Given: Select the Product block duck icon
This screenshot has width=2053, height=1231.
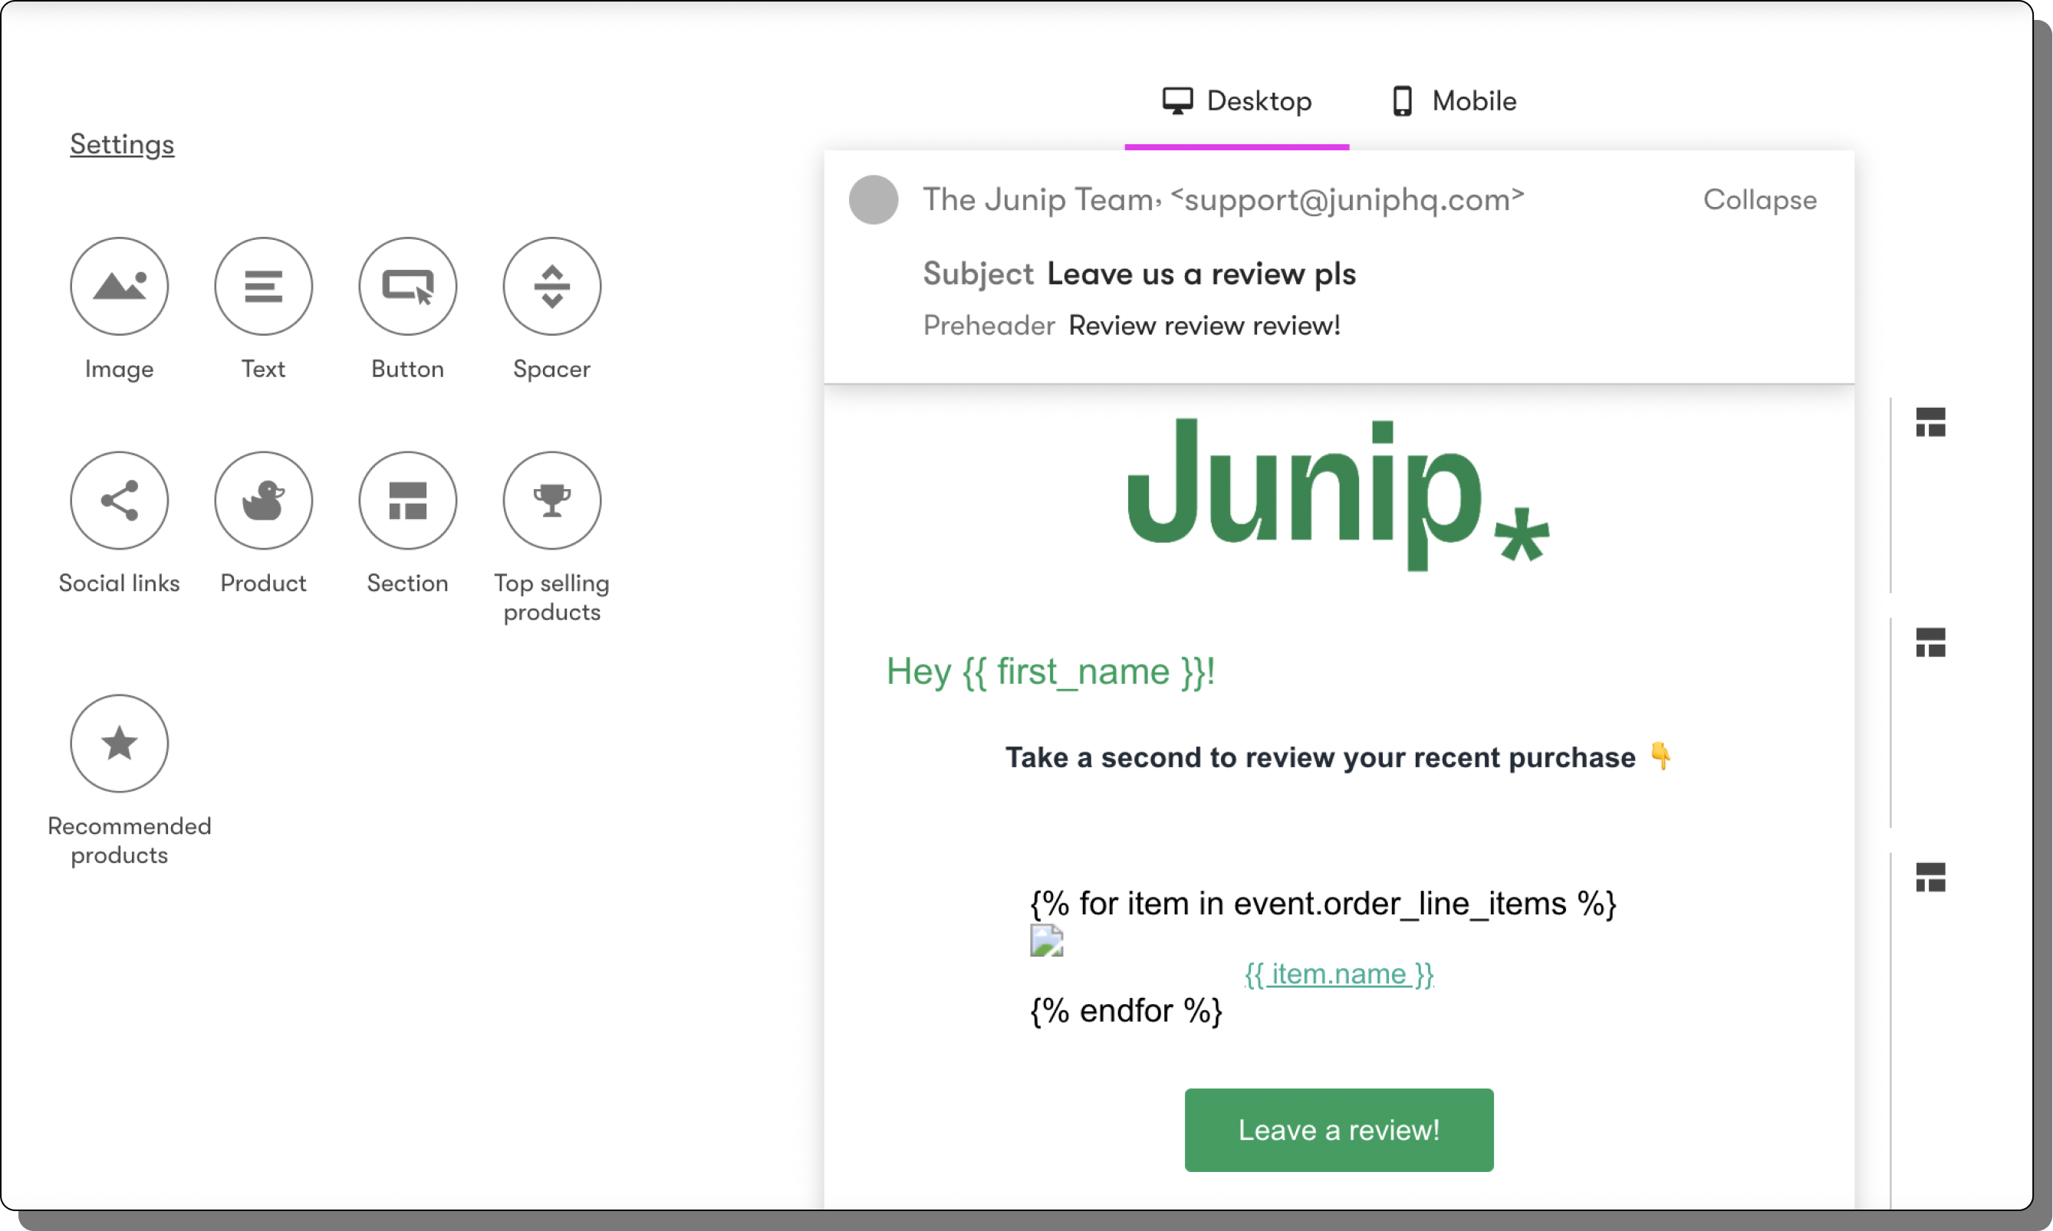Looking at the screenshot, I should coord(263,501).
